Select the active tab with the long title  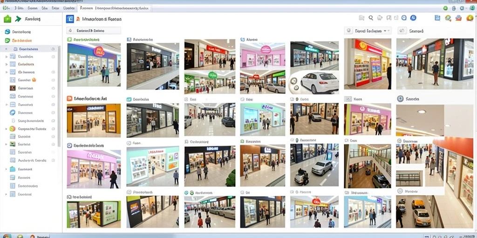115,8
